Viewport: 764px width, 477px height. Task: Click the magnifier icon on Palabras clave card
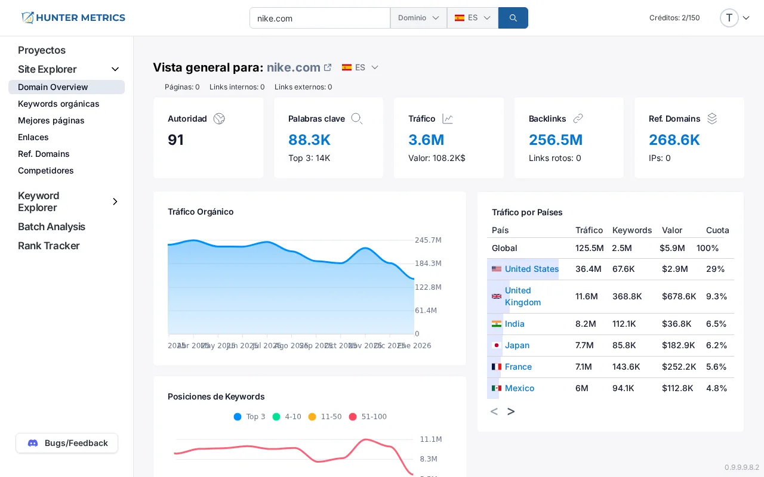356,119
